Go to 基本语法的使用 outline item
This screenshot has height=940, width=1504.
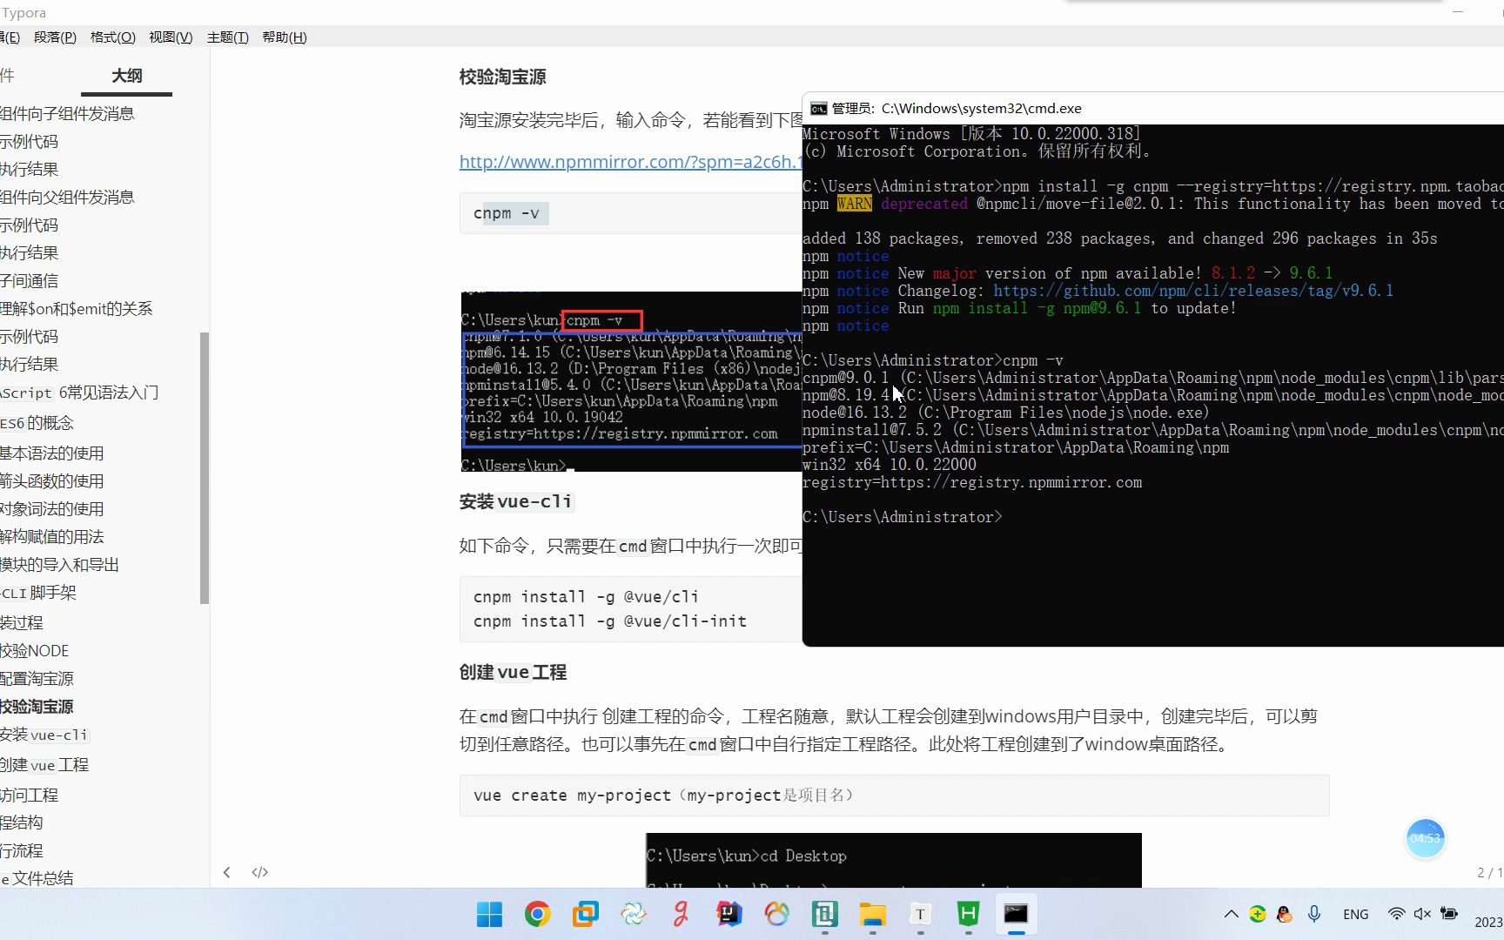point(51,453)
